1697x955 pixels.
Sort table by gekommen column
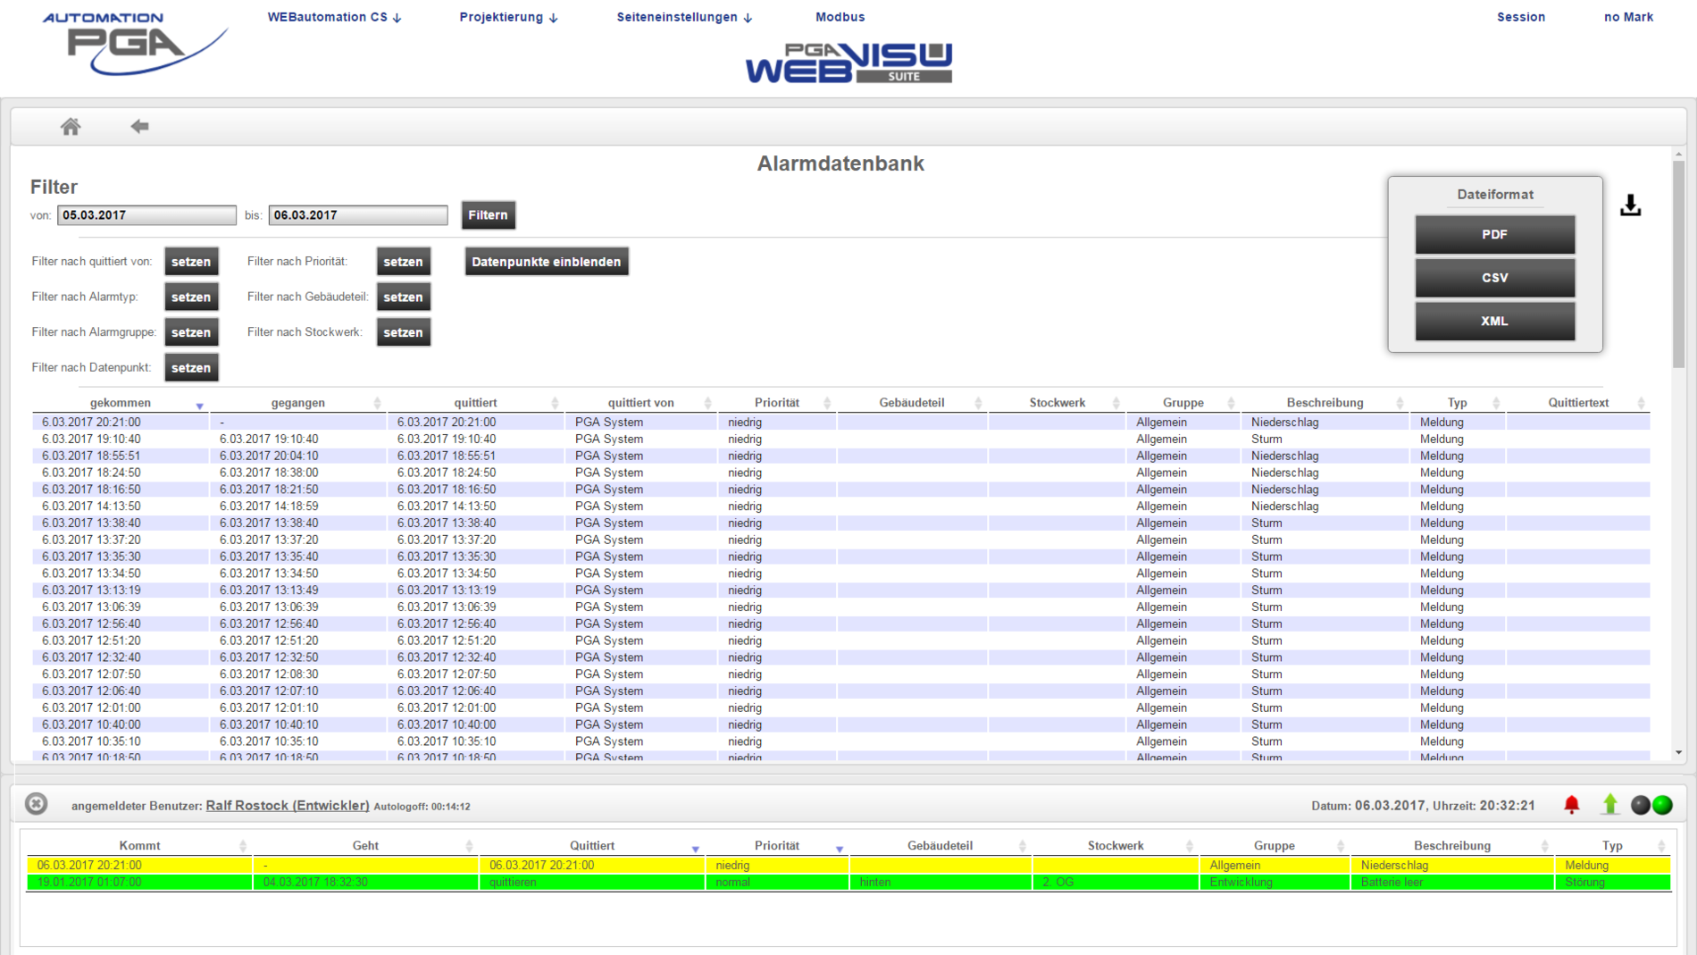pyautogui.click(x=121, y=403)
